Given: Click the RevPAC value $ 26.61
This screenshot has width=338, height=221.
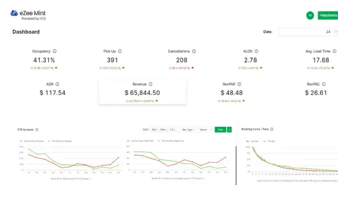Looking at the screenshot, I should [316, 92].
